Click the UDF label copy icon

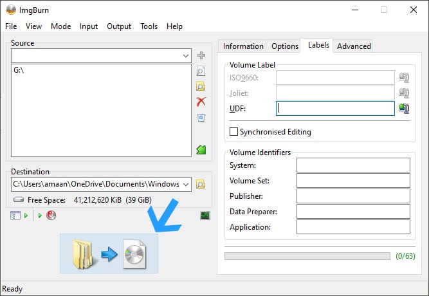pos(404,109)
